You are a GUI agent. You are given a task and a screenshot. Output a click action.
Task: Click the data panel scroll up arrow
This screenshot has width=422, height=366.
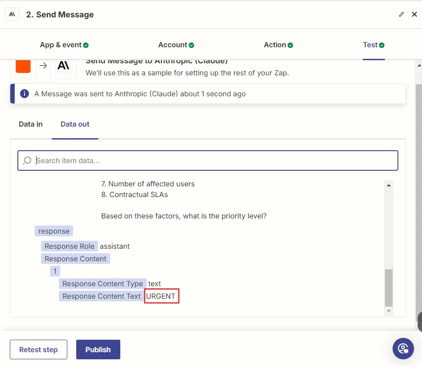tap(389, 185)
